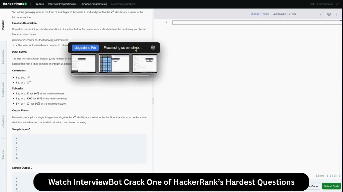Click the 'Language' label
This screenshot has width=343, height=192.
279,14
